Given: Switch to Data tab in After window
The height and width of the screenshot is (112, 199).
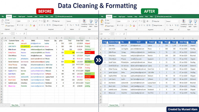Looking at the screenshot, I should tap(136, 17).
